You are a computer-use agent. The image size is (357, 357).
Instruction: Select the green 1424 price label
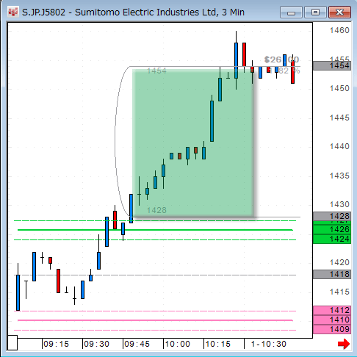click(332, 239)
